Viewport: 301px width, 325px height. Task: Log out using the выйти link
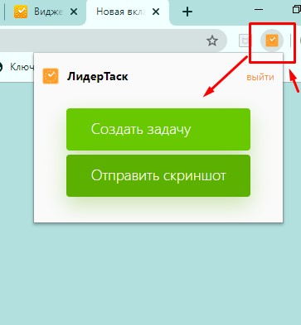click(260, 77)
